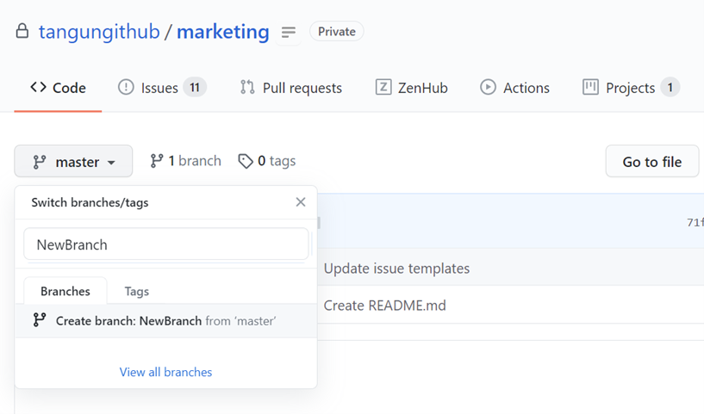Click the Pull requests icon

(x=247, y=87)
